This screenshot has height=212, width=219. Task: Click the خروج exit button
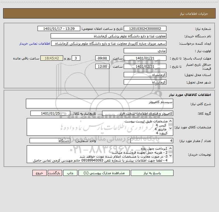coord(39,173)
